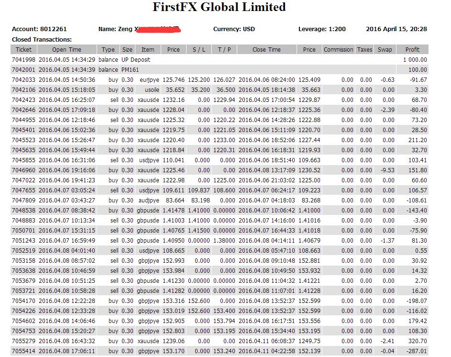Click the Swap column header
451x357 pixels.
tap(385, 49)
